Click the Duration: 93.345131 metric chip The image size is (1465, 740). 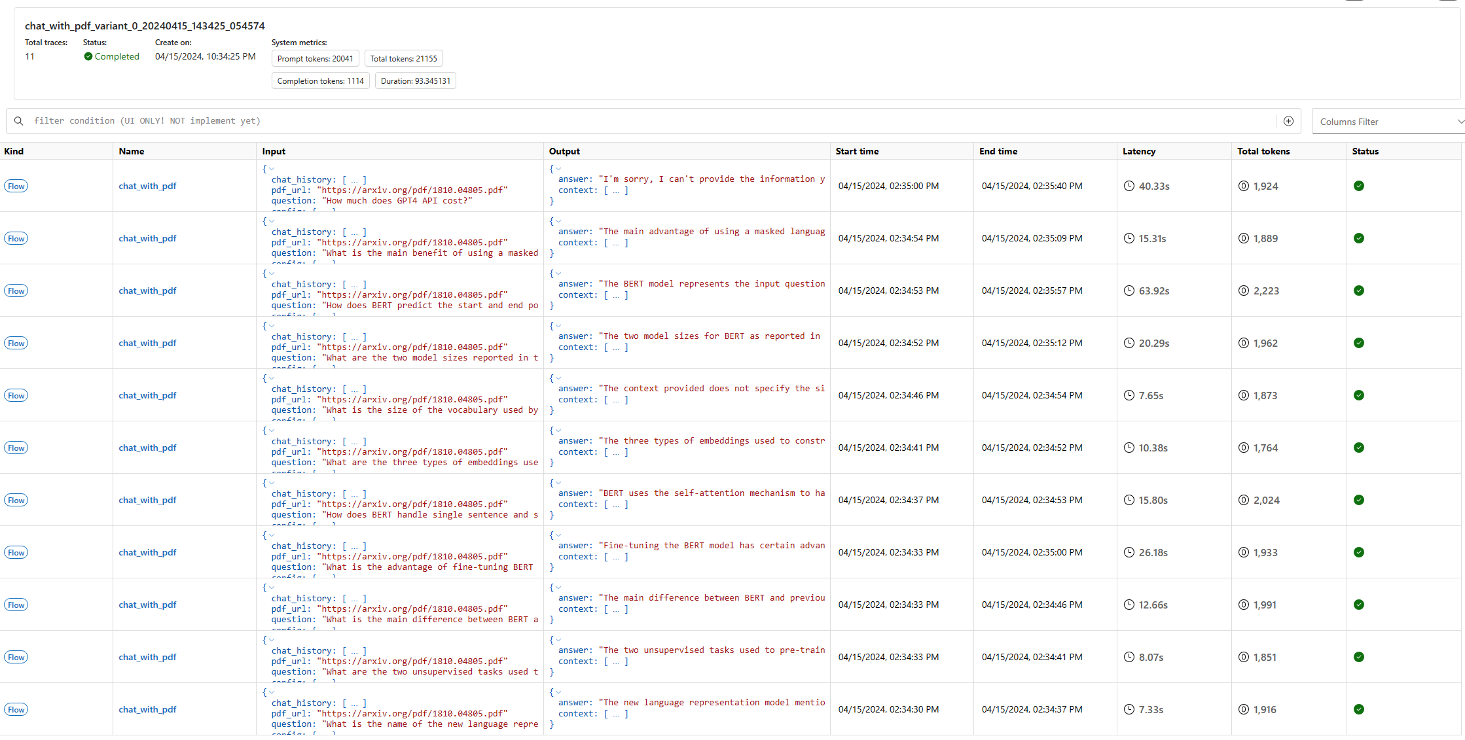415,80
